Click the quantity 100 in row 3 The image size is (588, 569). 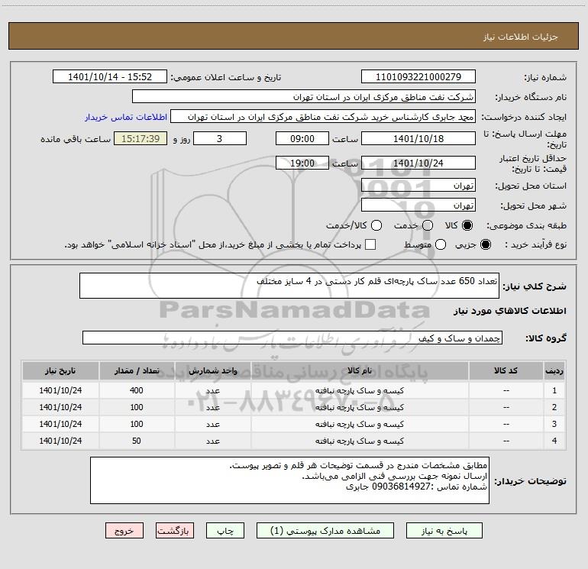pos(137,424)
